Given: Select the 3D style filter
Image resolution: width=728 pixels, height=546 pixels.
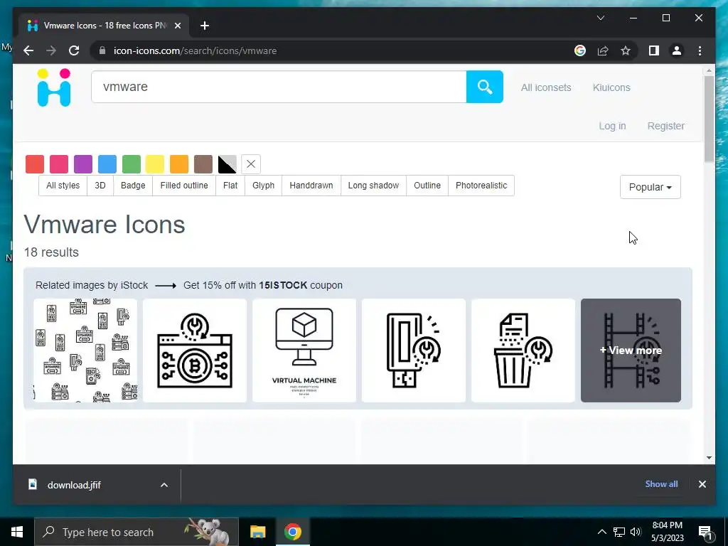Looking at the screenshot, I should [100, 186].
